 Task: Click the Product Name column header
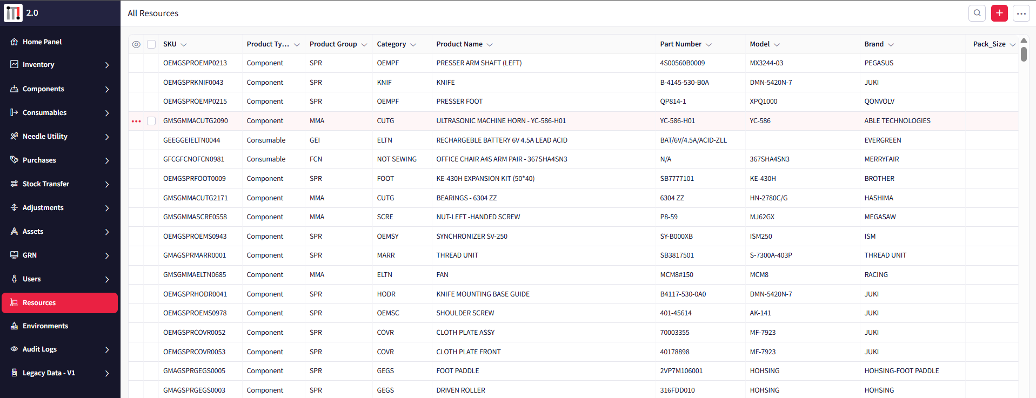(459, 44)
